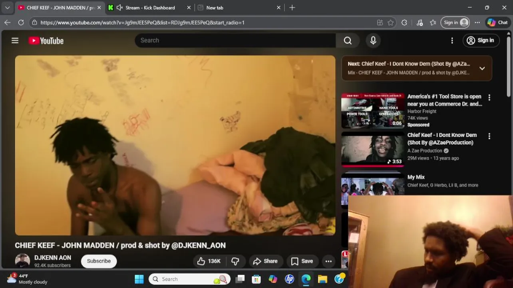Open A Zae Production channel link
This screenshot has height=288, width=513.
[x=425, y=151]
